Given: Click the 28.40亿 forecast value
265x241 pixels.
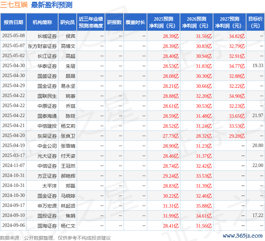Looking at the screenshot, I should pyautogui.click(x=171, y=56).
